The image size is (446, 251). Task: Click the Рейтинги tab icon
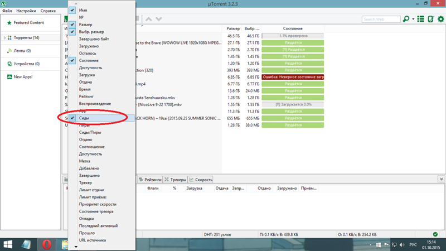click(141, 180)
